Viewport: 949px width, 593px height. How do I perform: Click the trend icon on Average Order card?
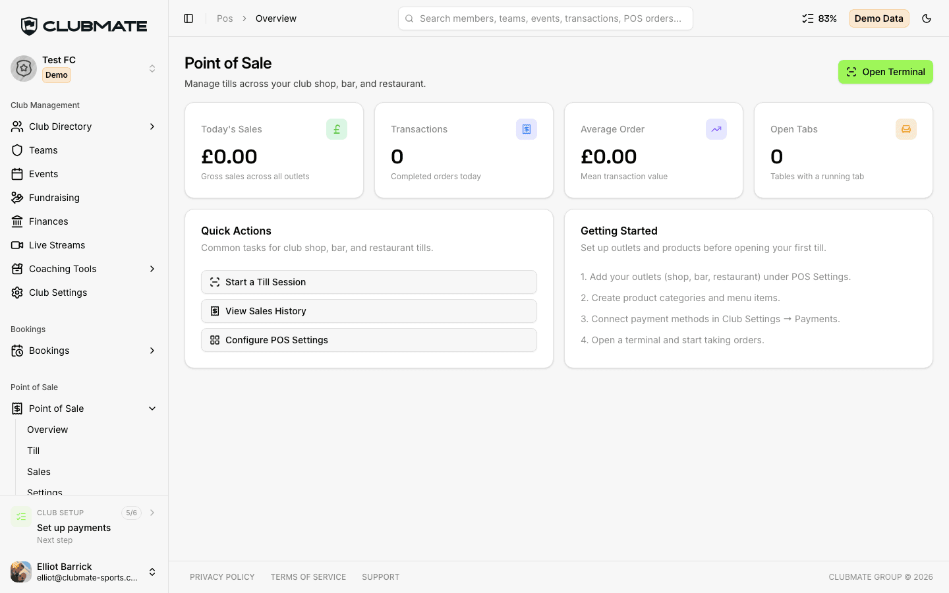point(716,129)
